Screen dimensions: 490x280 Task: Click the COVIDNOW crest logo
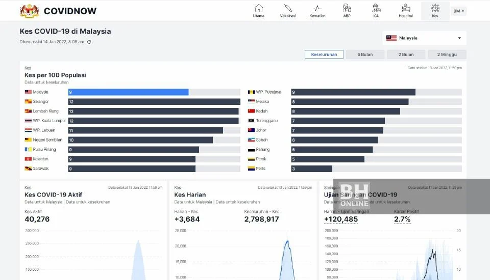(29, 11)
